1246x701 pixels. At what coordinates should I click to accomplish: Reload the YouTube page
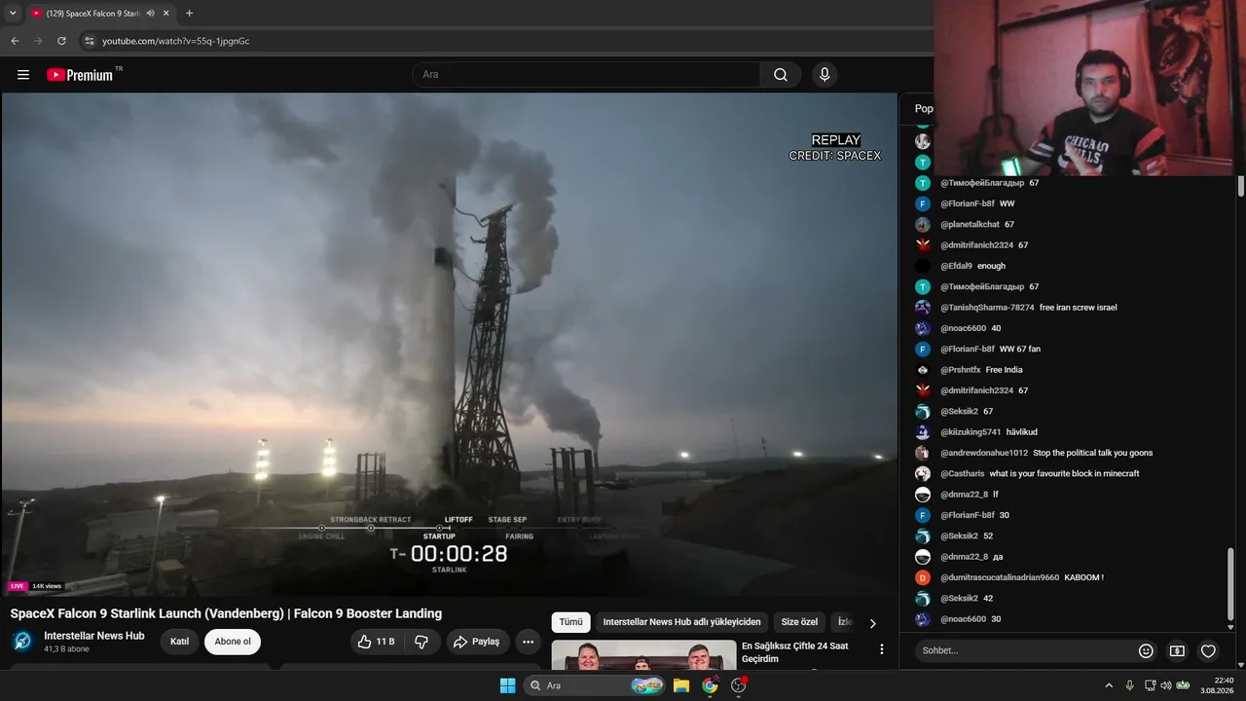[x=61, y=41]
